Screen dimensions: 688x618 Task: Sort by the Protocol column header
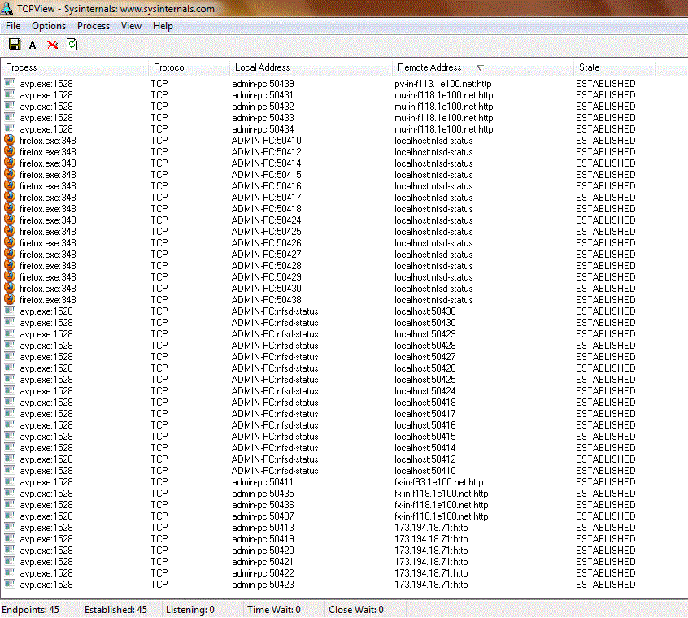click(x=189, y=67)
